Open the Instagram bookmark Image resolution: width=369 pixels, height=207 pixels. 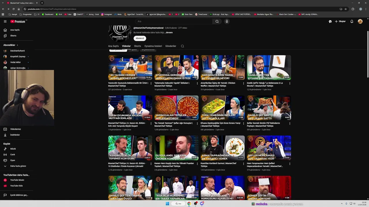pyautogui.click(x=107, y=14)
